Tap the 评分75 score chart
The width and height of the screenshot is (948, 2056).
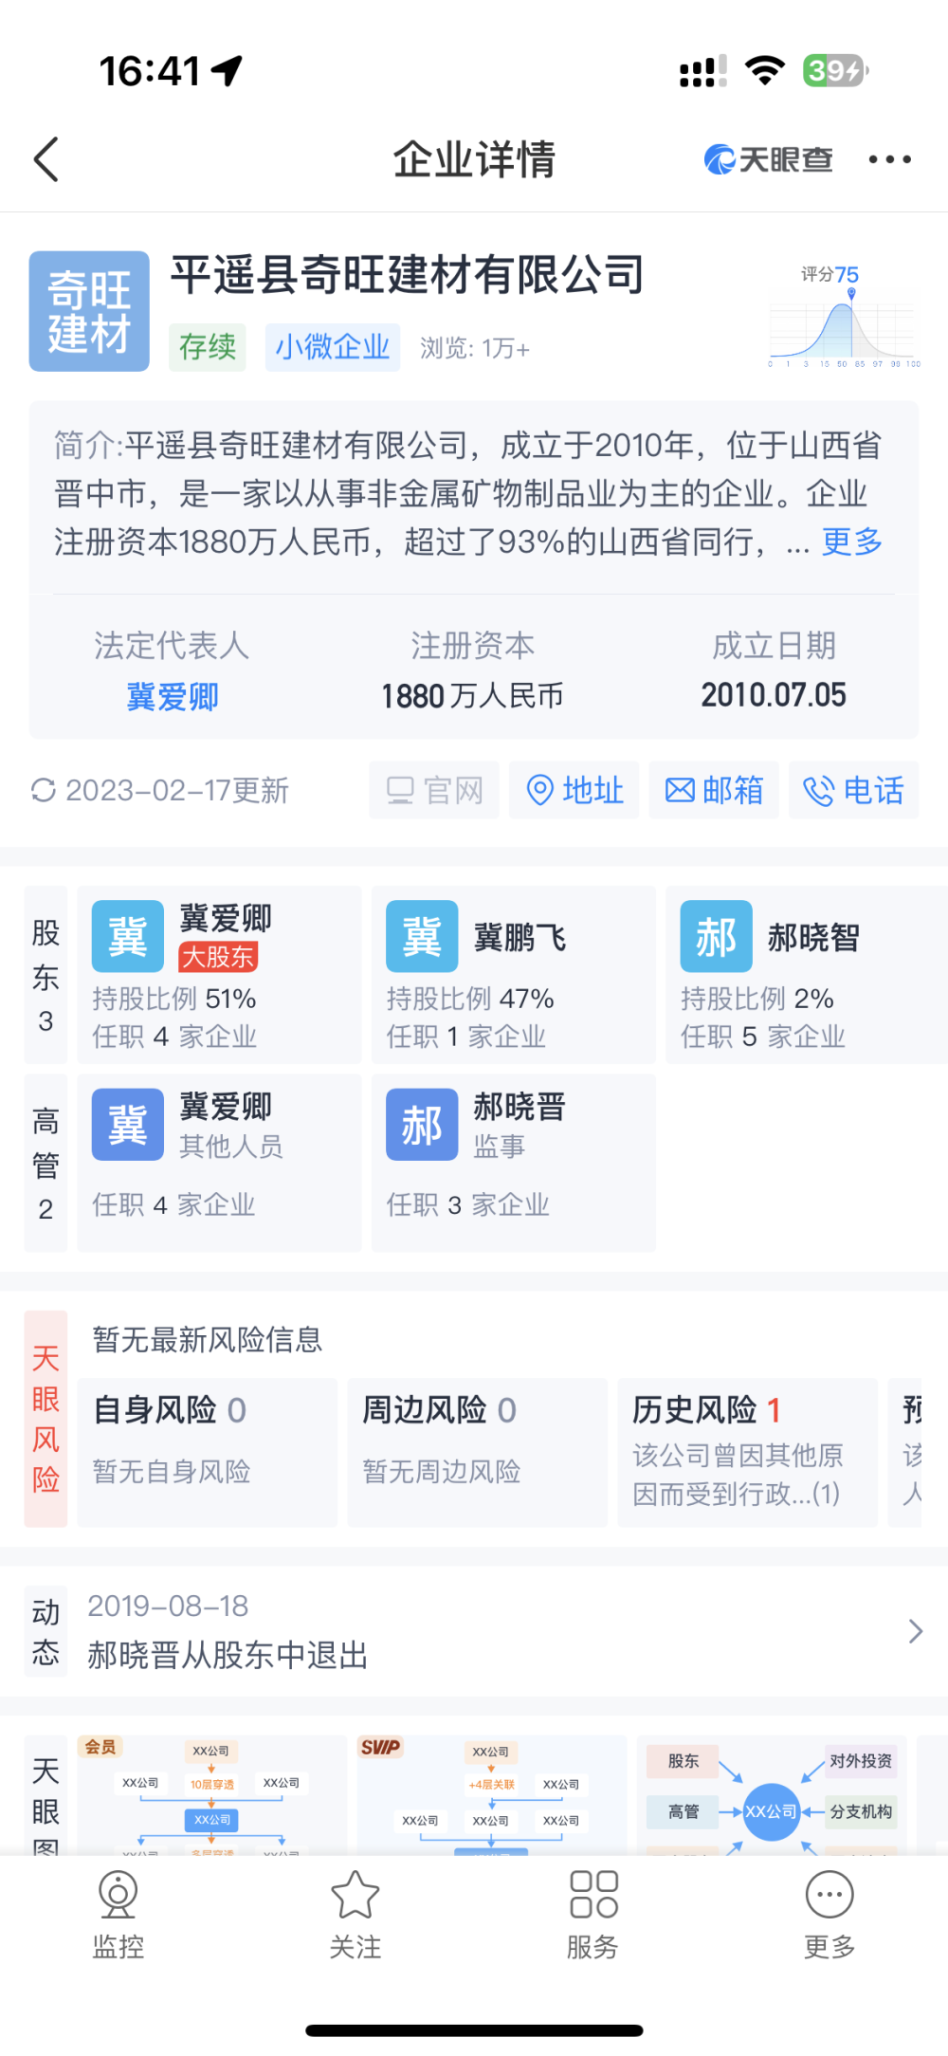click(x=844, y=318)
